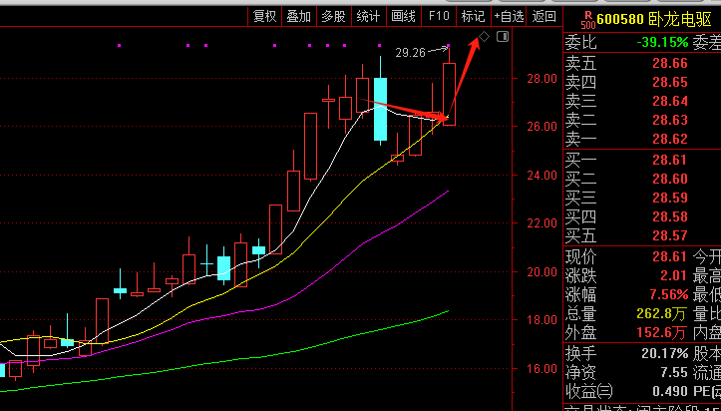
Task: Click the 标记 mark button
Action: 473,17
